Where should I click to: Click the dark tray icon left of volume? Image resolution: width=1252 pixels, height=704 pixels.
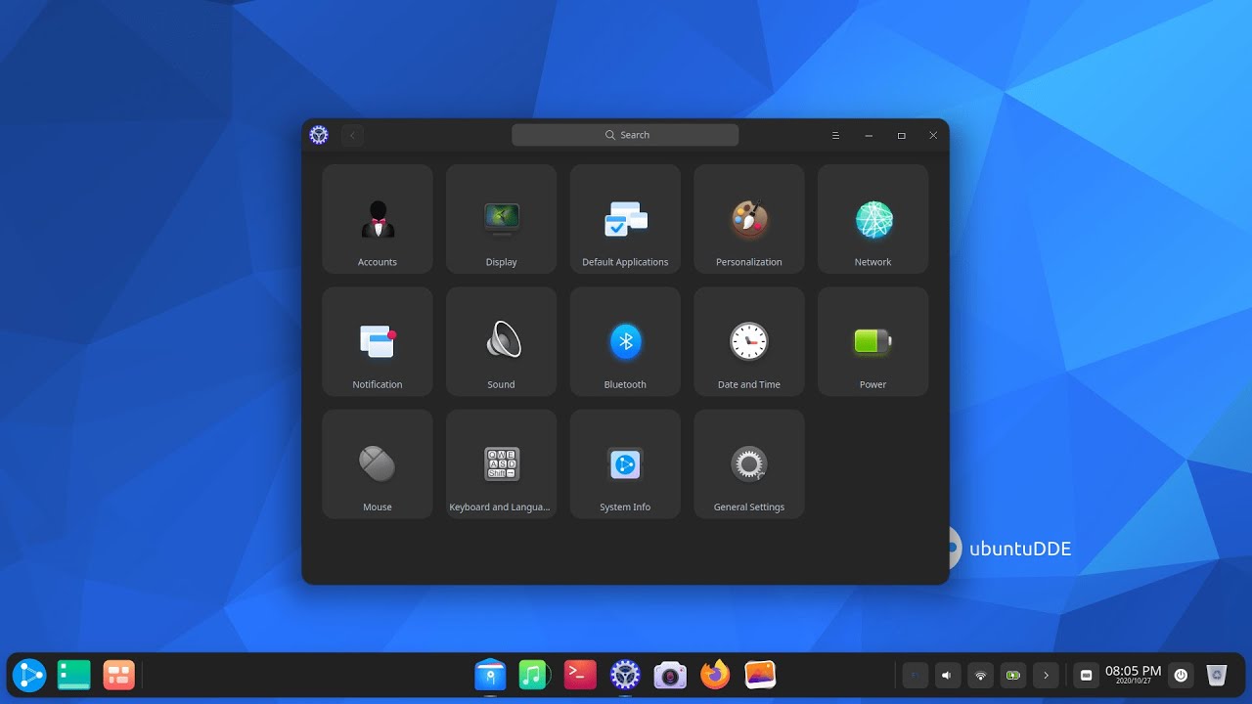(x=915, y=675)
